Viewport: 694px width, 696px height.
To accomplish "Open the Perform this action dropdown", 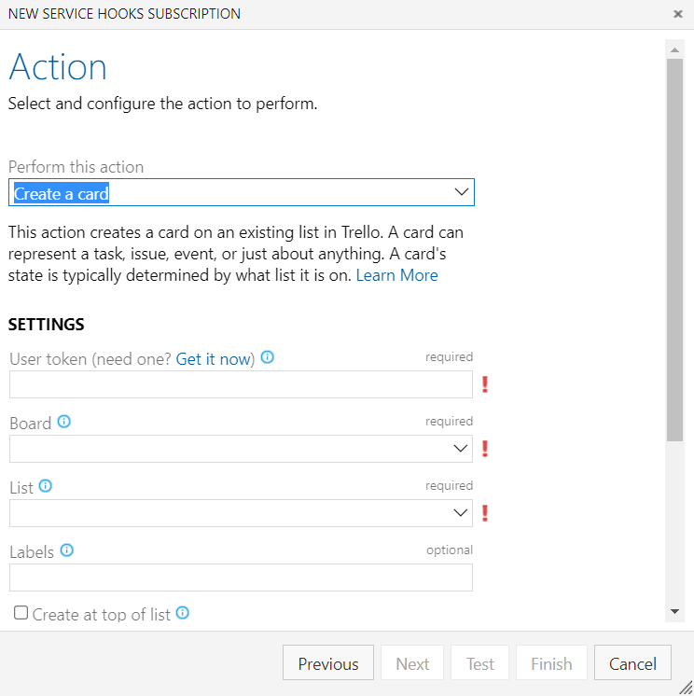I will pos(462,192).
